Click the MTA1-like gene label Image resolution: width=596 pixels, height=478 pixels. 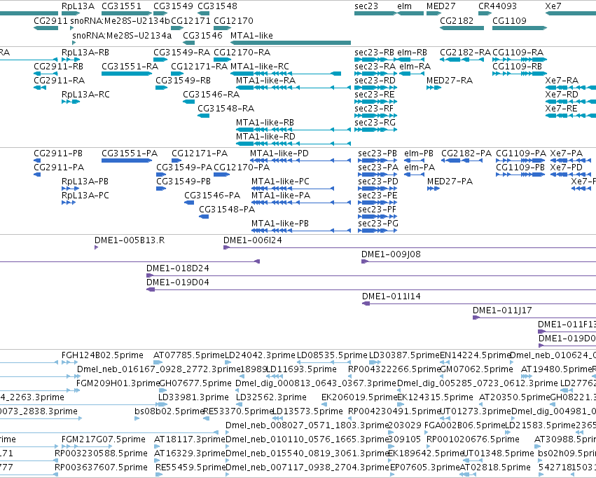coord(251,35)
